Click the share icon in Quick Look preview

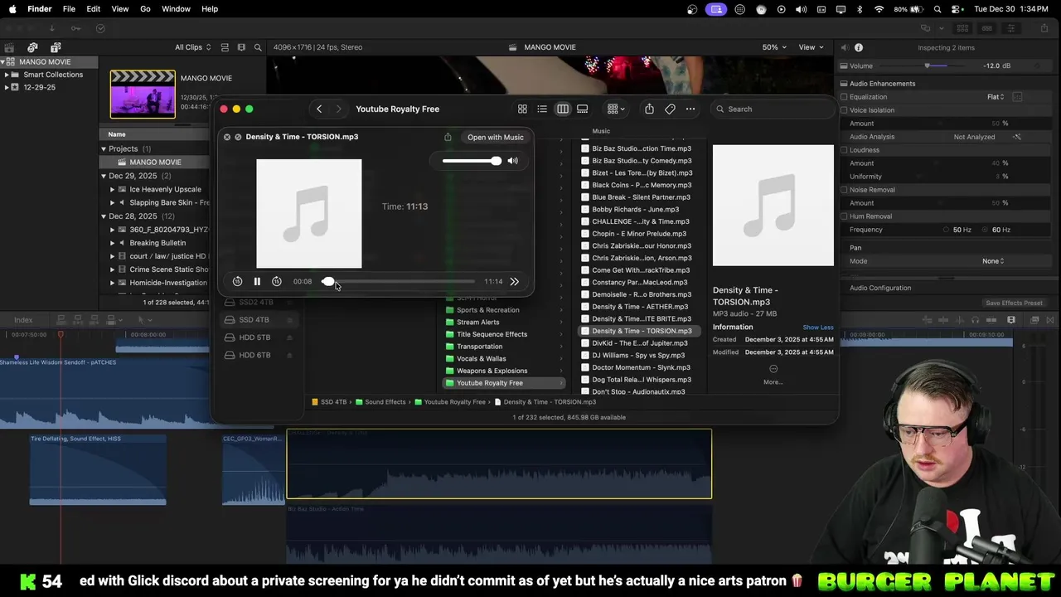click(448, 137)
